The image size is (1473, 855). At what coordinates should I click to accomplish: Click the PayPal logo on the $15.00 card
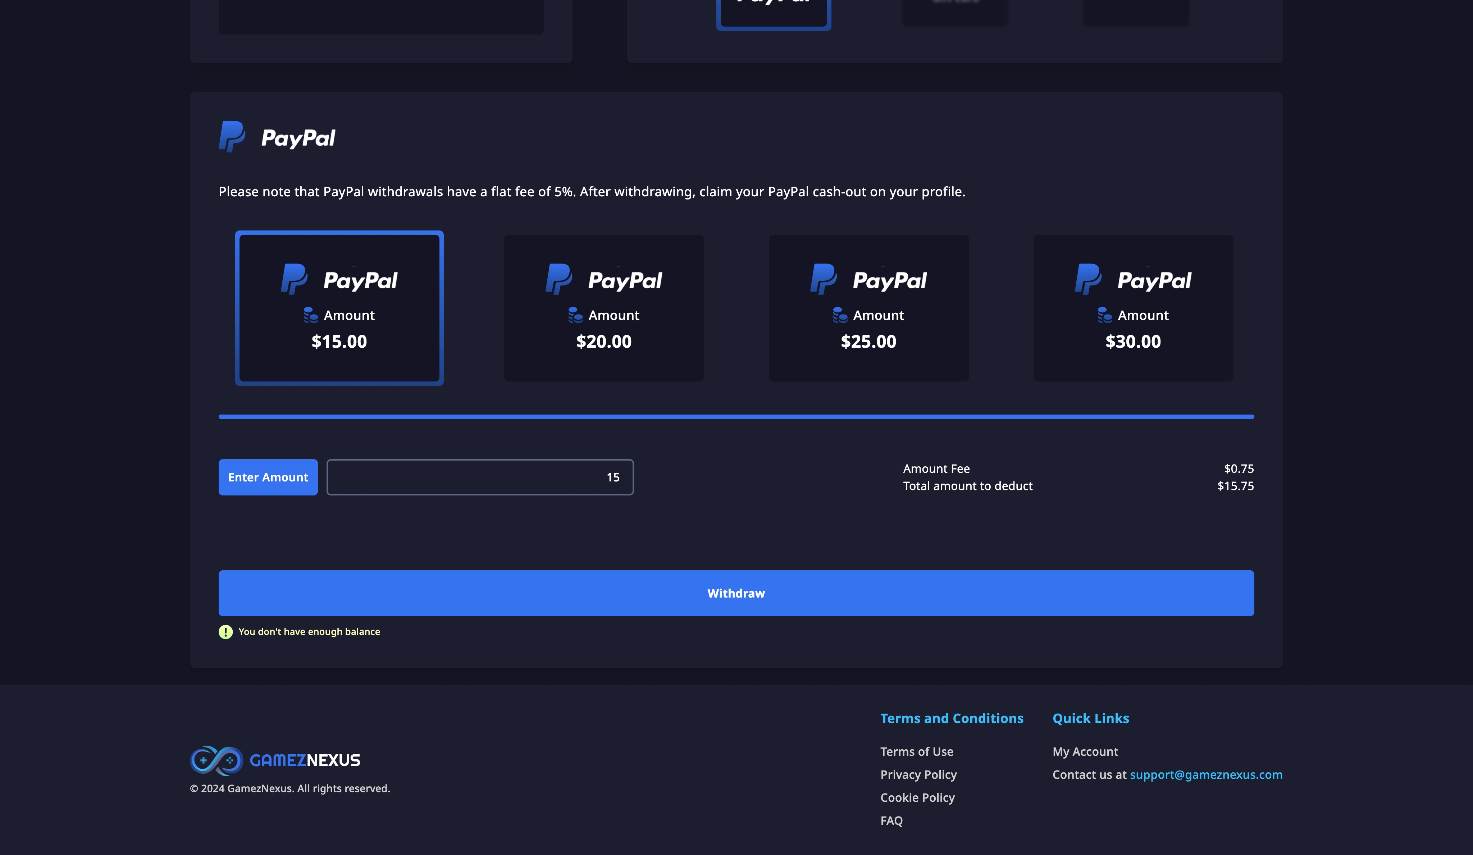click(x=339, y=279)
